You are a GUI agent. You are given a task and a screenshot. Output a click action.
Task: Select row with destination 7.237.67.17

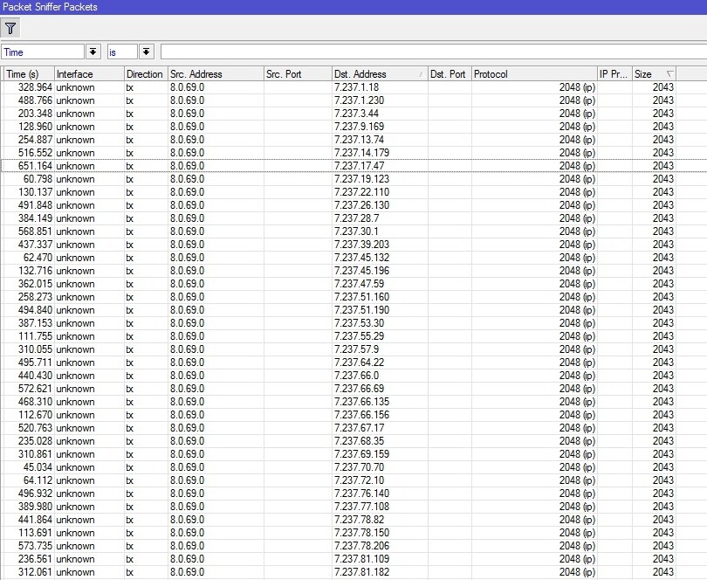[353, 427]
